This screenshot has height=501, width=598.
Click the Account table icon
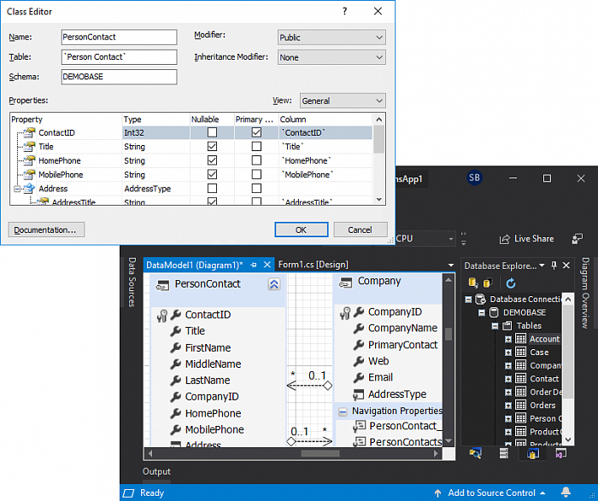click(521, 339)
